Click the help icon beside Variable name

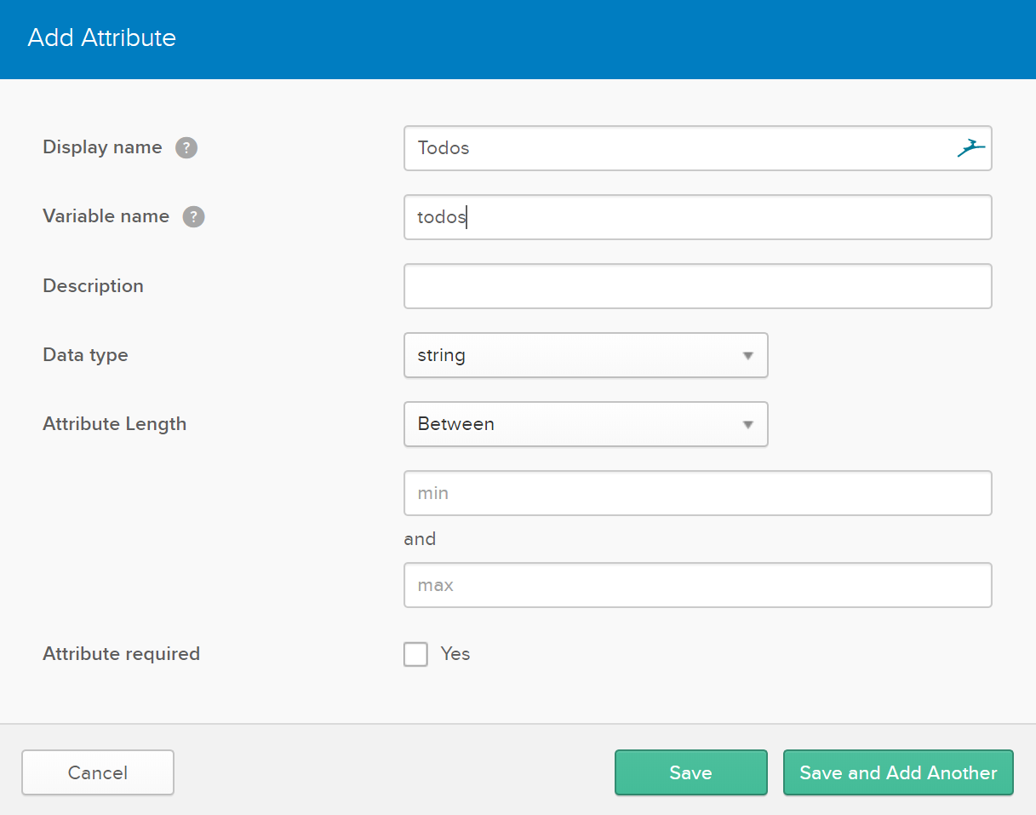(194, 217)
